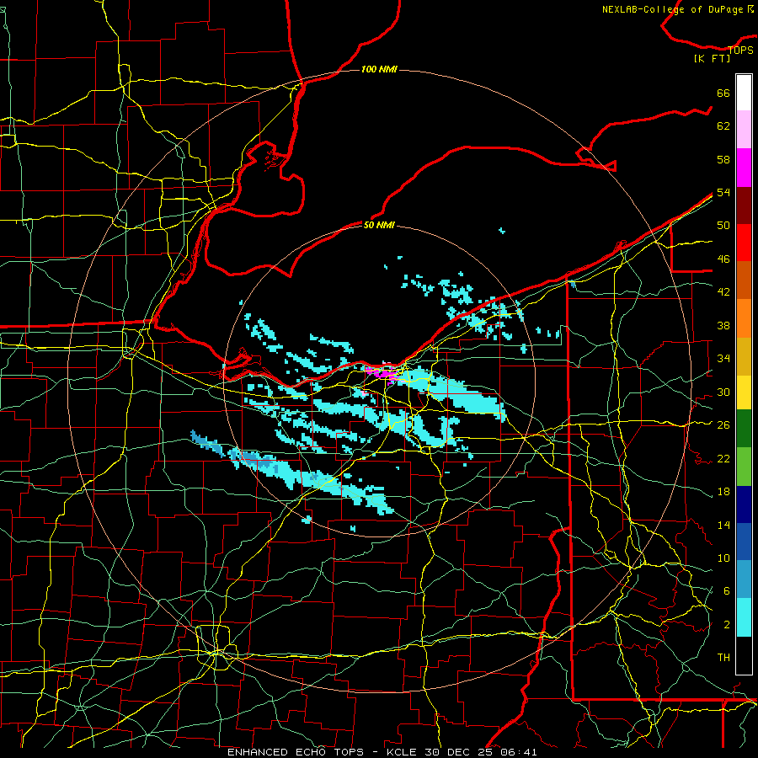This screenshot has height=758, width=758.
Task: Click the '26' legend value
Action: tap(723, 425)
